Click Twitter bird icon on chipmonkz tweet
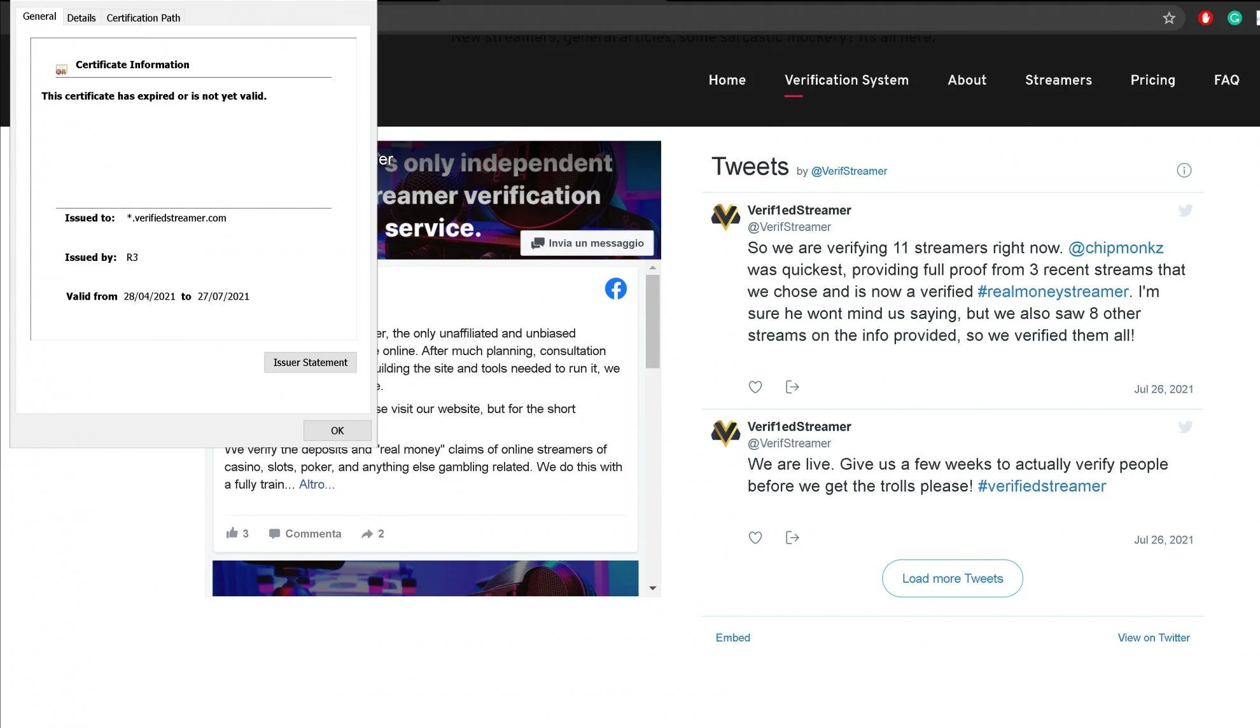 coord(1185,210)
